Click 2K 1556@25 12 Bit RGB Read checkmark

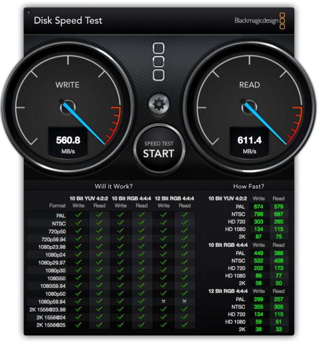185,325
